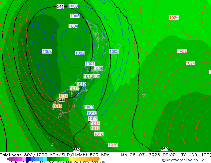
Task: Click the white-background 1018 isobar label
Action: (99, 134)
